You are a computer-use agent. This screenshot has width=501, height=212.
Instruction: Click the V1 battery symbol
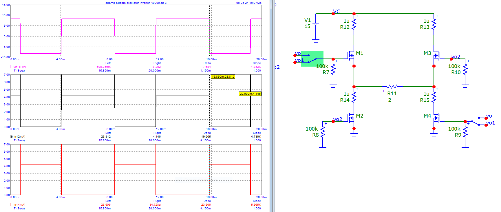316,24
